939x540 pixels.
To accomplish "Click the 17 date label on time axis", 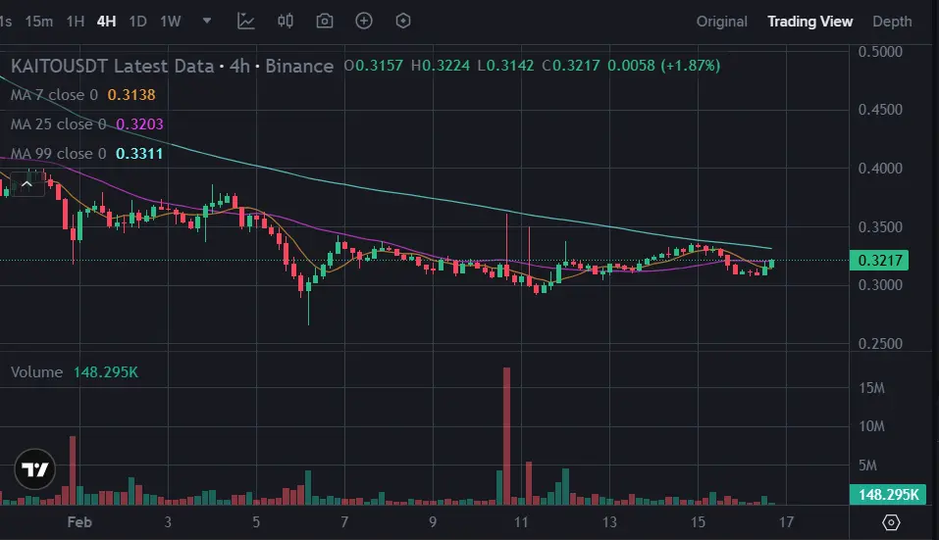I will click(786, 522).
